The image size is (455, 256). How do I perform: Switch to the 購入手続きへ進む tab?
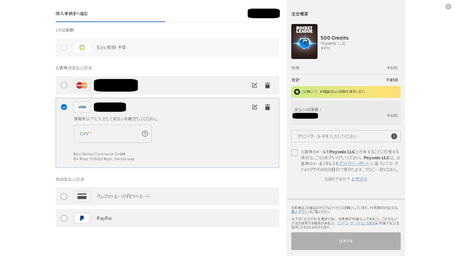pyautogui.click(x=72, y=14)
